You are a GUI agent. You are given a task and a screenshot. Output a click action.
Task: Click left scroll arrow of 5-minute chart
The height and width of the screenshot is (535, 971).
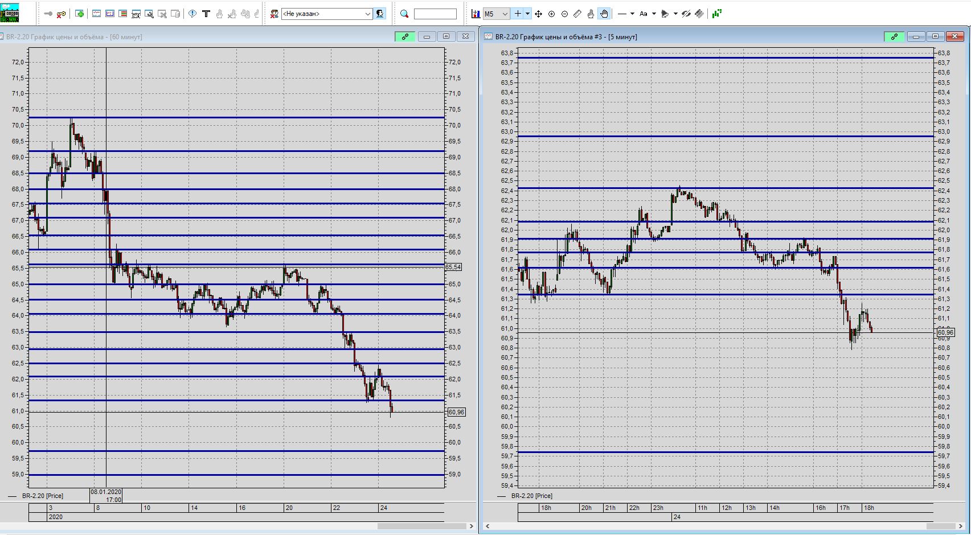(x=487, y=526)
